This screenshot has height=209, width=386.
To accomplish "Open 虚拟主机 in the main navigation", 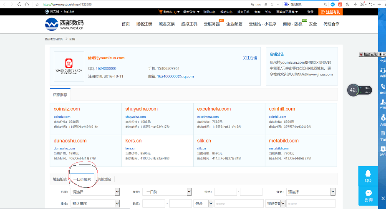I will coord(189,24).
